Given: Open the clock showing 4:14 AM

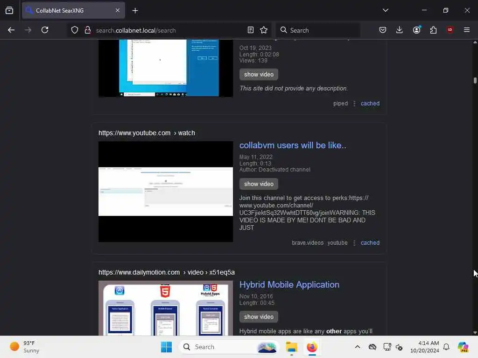Looking at the screenshot, I should [425, 347].
